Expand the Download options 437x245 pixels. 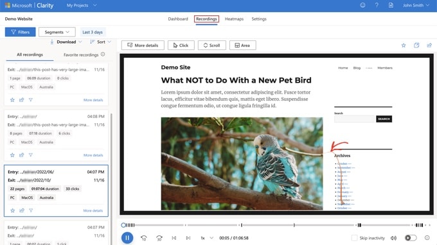pos(66,42)
